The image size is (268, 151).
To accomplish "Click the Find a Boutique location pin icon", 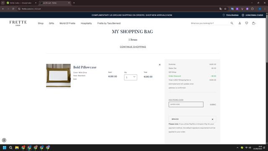I will pyautogui.click(x=224, y=15).
